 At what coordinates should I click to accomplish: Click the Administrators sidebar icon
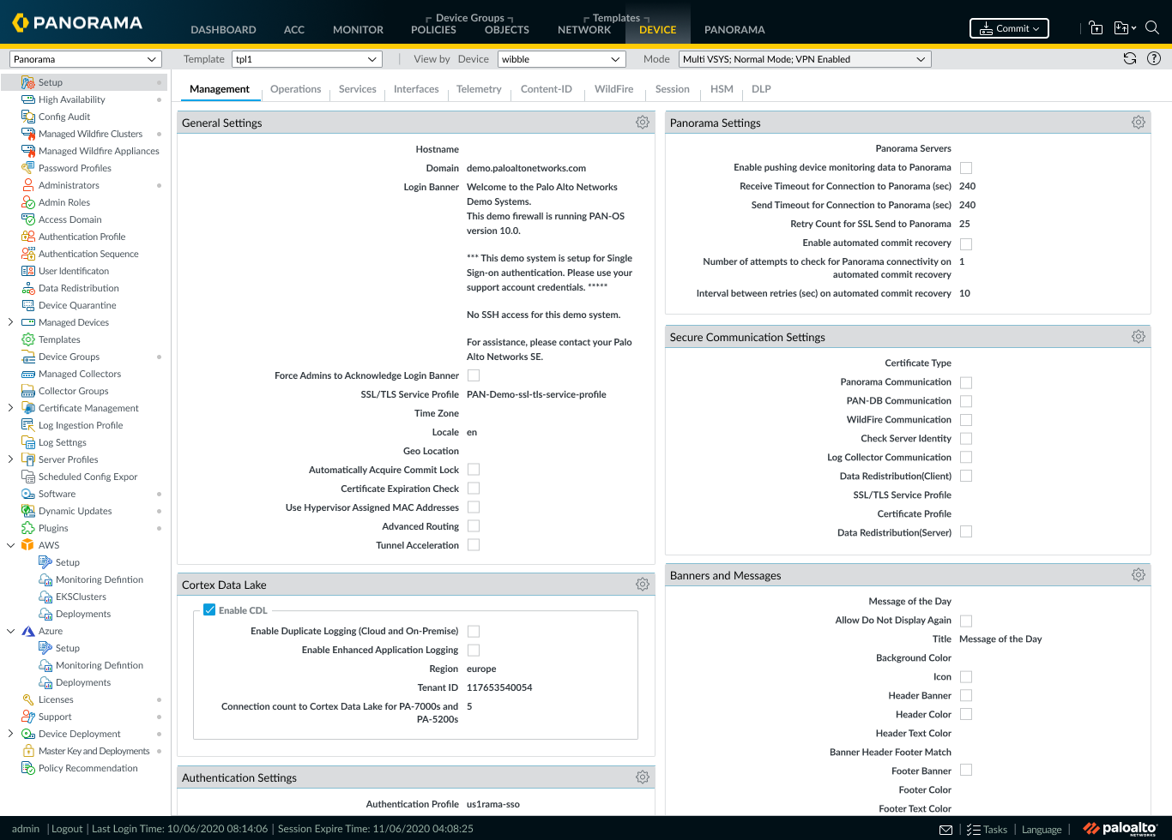tap(28, 185)
